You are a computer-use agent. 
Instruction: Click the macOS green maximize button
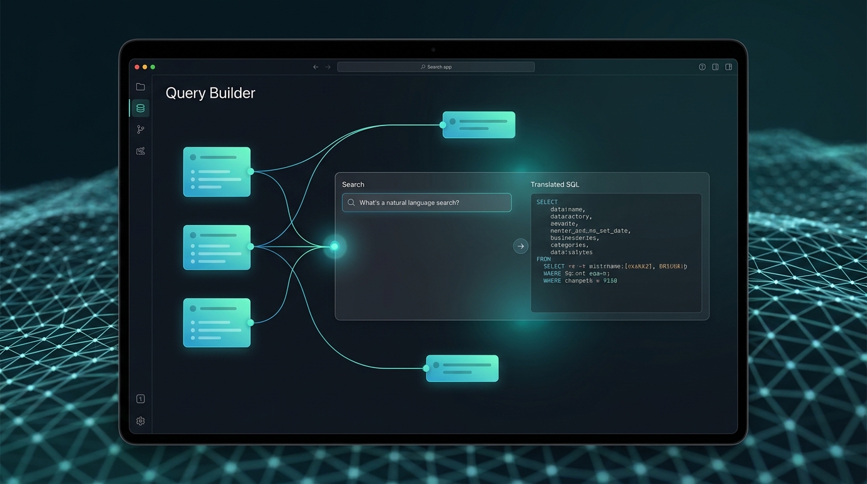pyautogui.click(x=152, y=67)
